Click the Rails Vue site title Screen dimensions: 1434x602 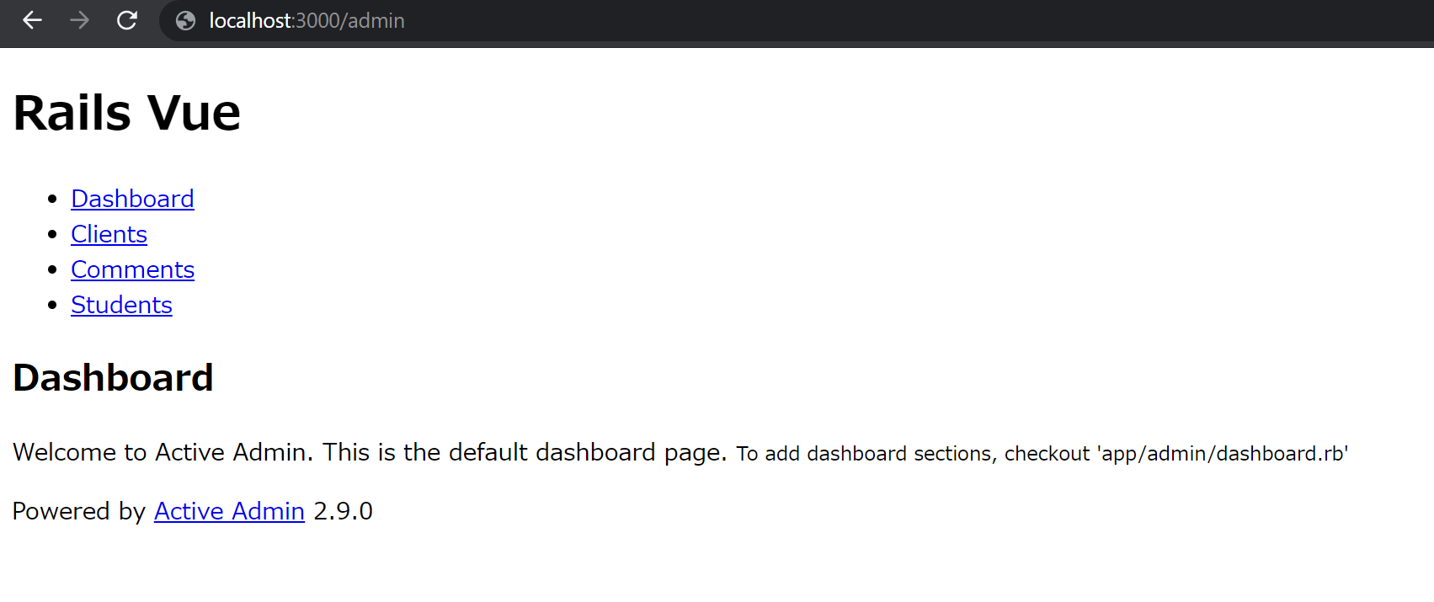[126, 111]
